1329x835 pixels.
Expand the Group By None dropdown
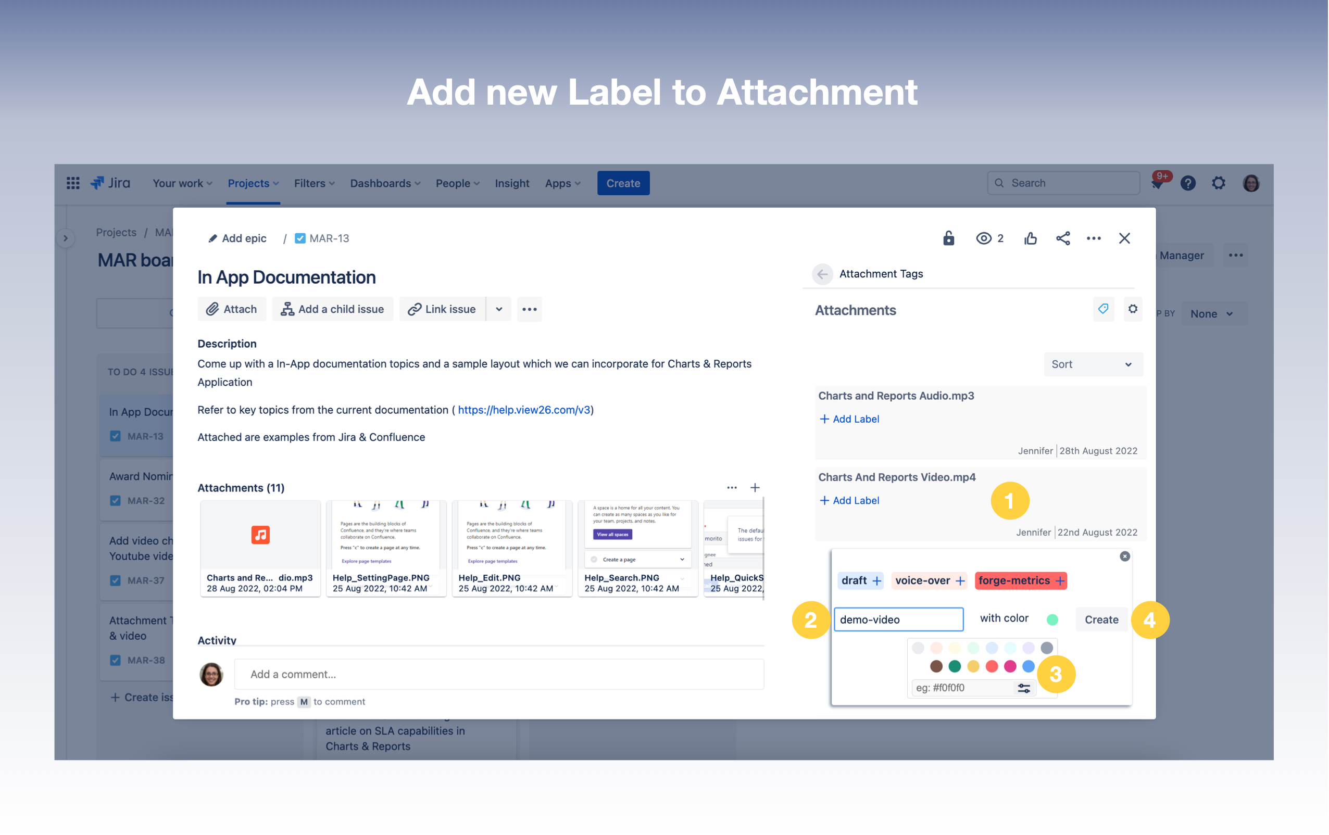click(x=1211, y=314)
